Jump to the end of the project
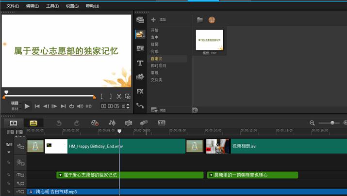The width and height of the screenshot is (347, 196). point(63,106)
